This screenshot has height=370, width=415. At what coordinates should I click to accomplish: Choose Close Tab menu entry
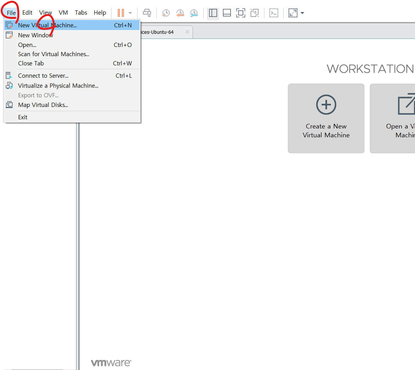point(72,63)
